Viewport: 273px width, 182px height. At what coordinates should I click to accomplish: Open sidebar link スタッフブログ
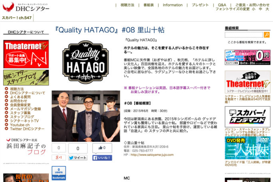point(22,117)
